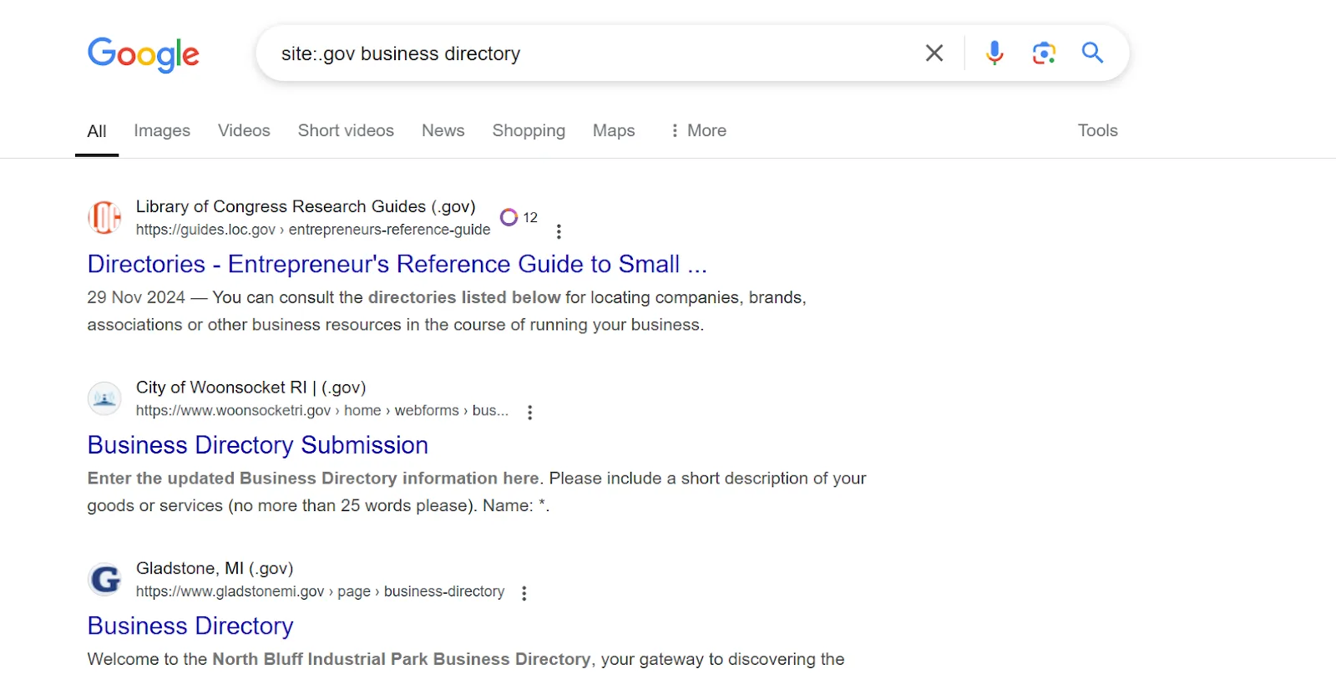Open options menu for Gladstone result
Screen dimensions: 1336x674
click(x=524, y=593)
